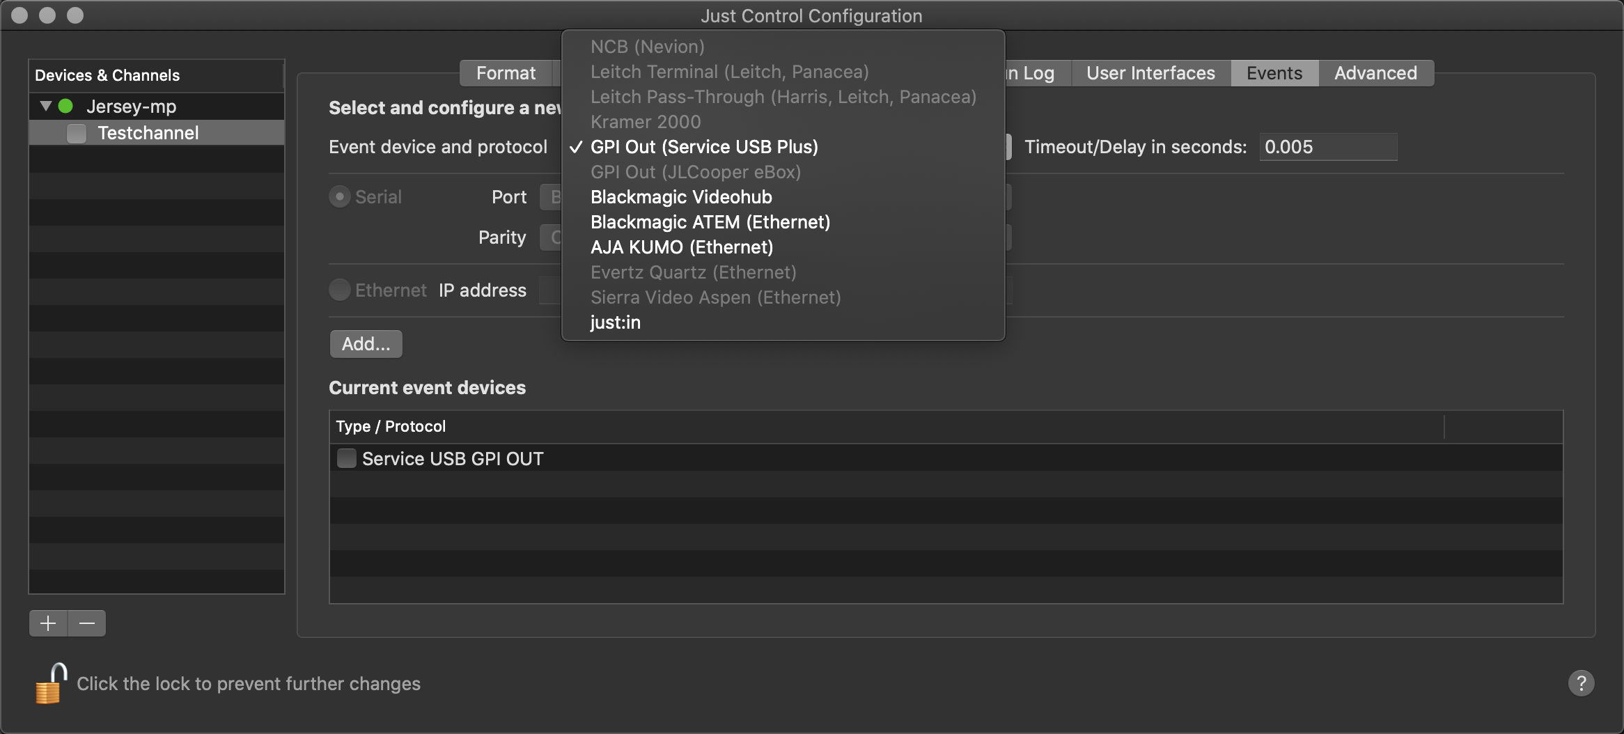Image resolution: width=1624 pixels, height=734 pixels.
Task: Open the Advanced tab
Action: [x=1375, y=73]
